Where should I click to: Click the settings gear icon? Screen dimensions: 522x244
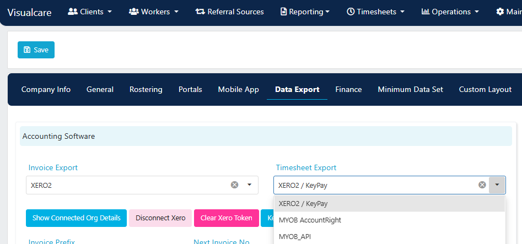500,12
